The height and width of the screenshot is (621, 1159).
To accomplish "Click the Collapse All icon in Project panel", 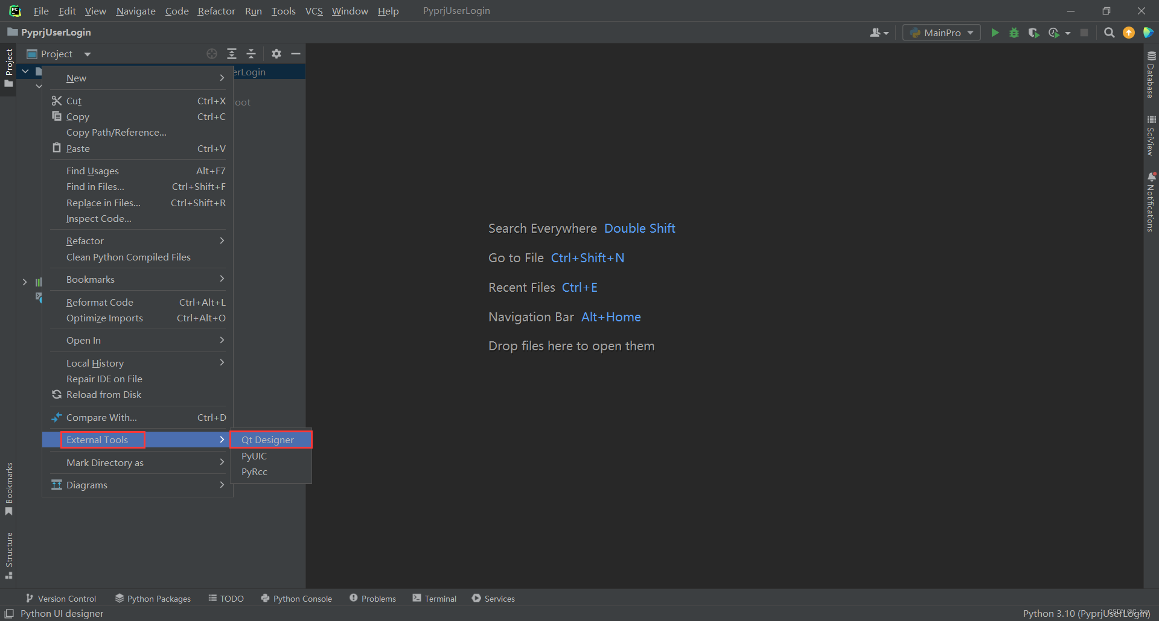I will pos(251,54).
